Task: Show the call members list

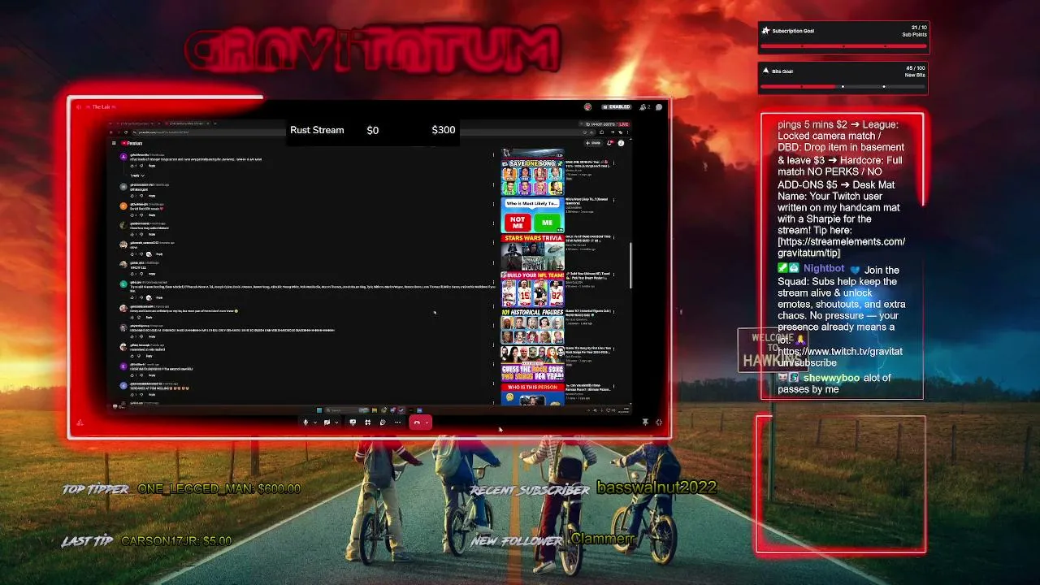Action: coord(643,107)
